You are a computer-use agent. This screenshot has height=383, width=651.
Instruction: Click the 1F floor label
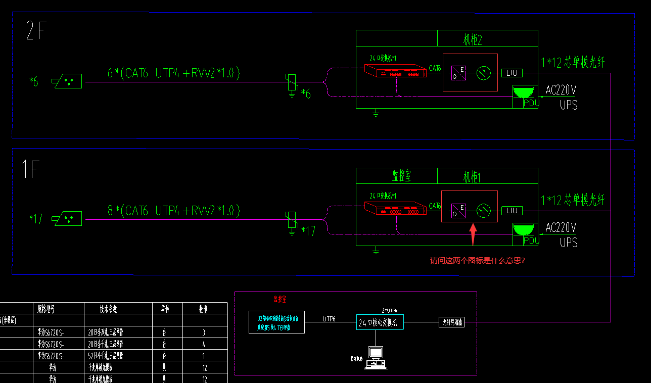pyautogui.click(x=31, y=170)
